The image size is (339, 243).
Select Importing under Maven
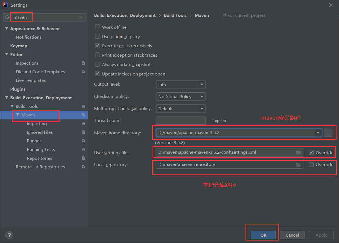(x=37, y=124)
